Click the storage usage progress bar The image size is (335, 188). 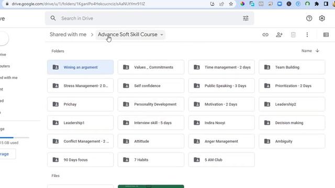tap(15, 138)
